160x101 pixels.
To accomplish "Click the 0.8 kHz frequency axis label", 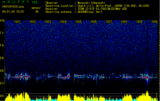I will click(x=2, y=71).
